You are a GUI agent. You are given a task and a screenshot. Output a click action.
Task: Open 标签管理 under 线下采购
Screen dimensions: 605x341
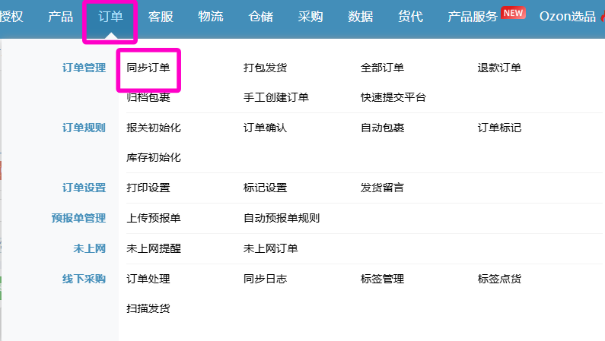coord(382,279)
